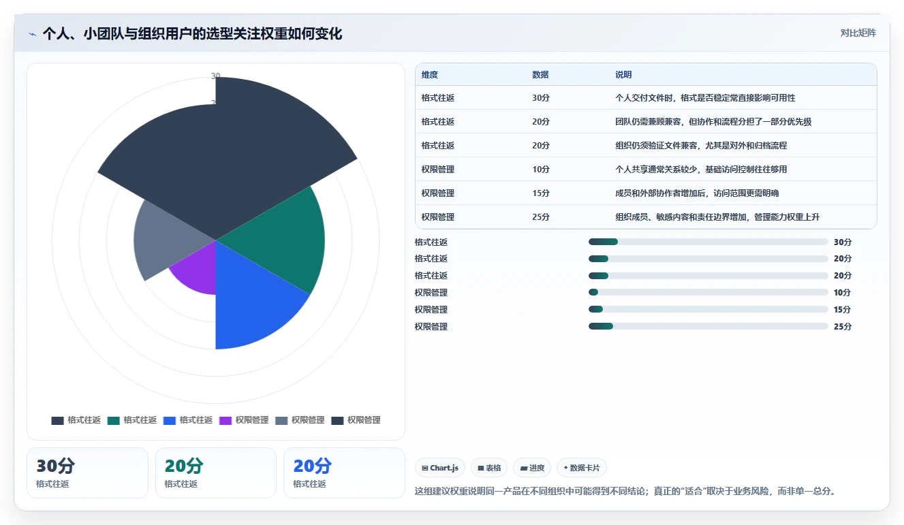Screen dimensions: 904x525
Task: Open the 30分 格式往返 data card
Action: click(87, 473)
